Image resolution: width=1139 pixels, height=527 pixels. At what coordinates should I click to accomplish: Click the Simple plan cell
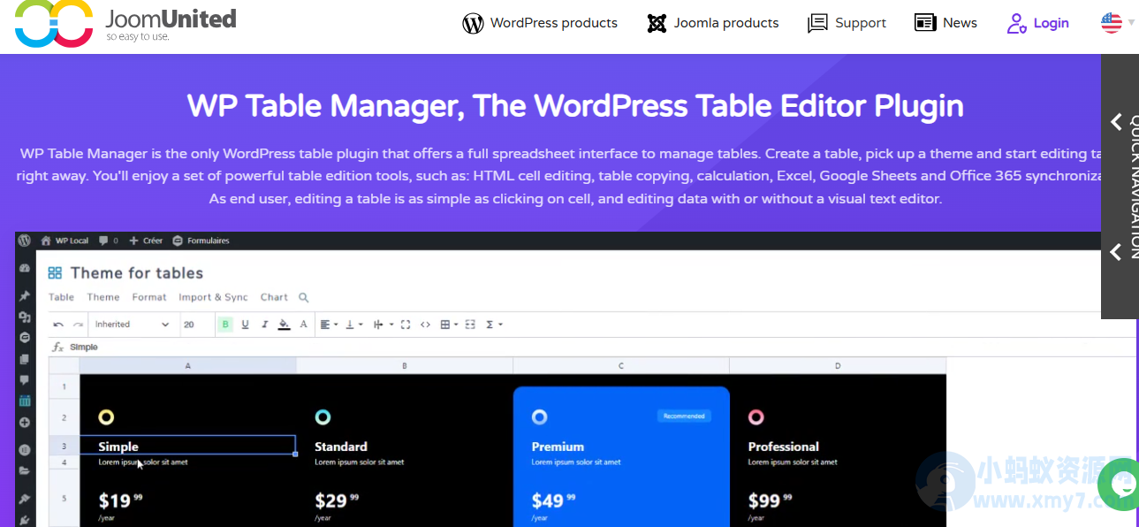click(187, 446)
